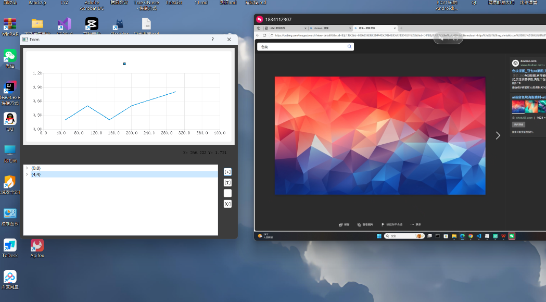Open the CapCut desktop shortcut
The height and width of the screenshot is (302, 546).
(92, 24)
